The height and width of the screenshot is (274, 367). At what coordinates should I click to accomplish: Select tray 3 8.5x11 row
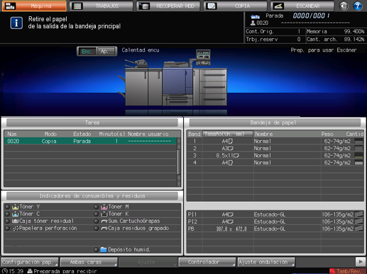pos(275,156)
